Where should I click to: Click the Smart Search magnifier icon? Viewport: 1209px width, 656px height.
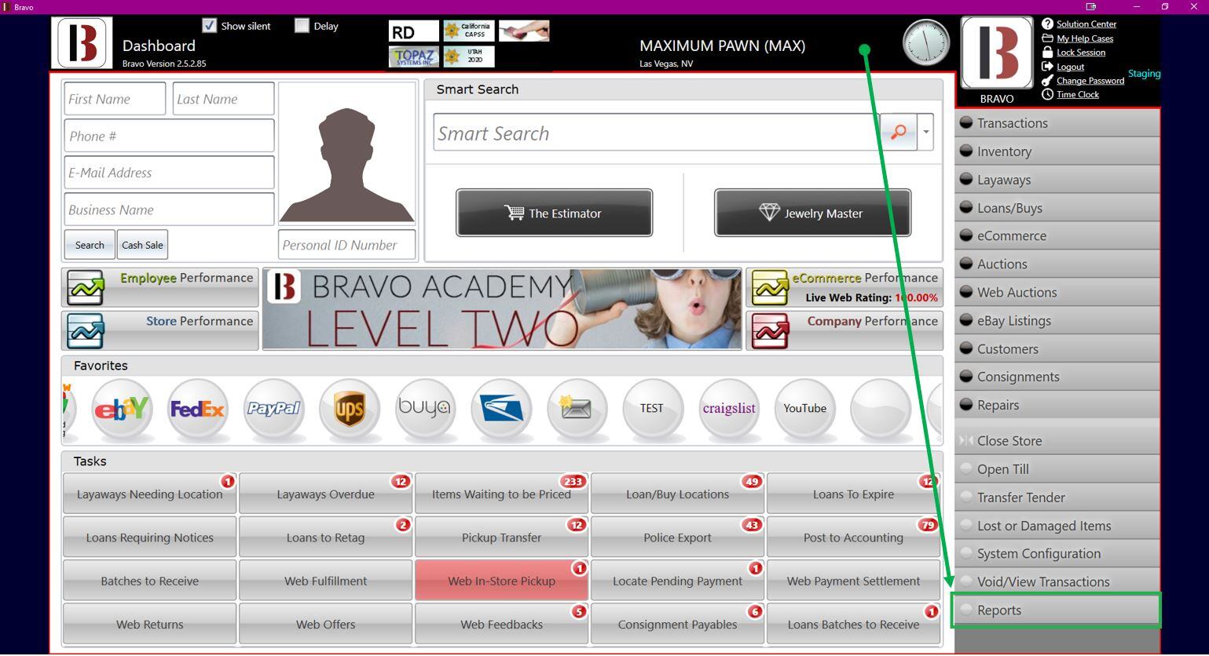pos(898,133)
